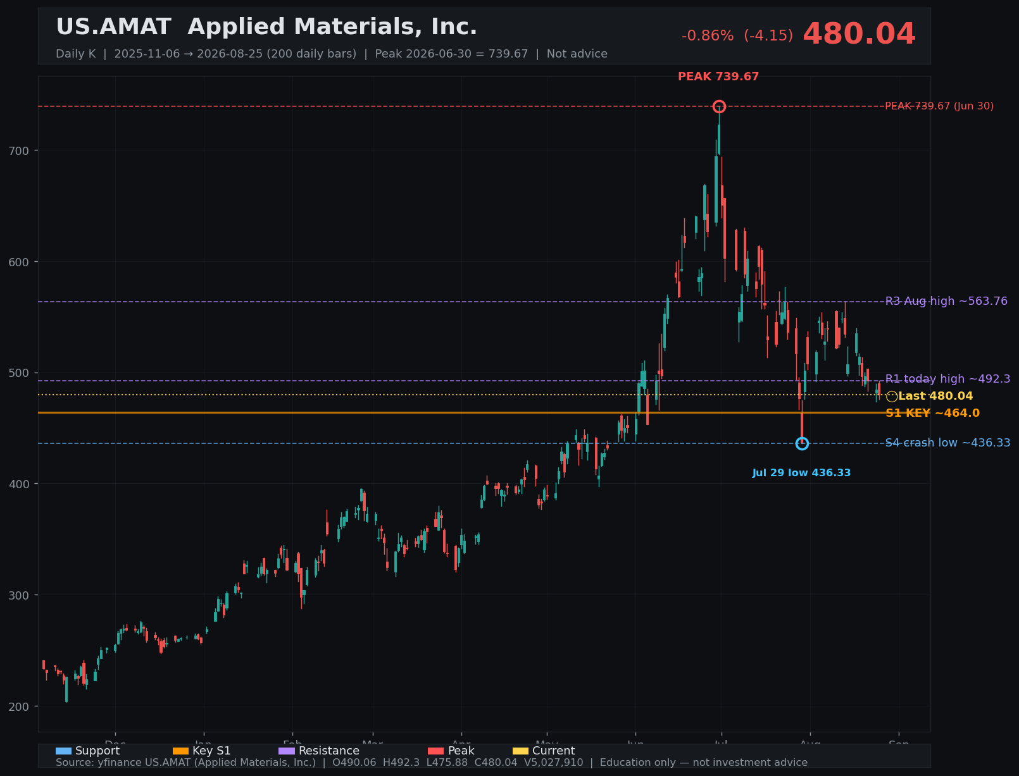Viewport: 1019px width, 776px height.
Task: Click the S1 KEY ~464.0 label
Action: click(x=932, y=413)
